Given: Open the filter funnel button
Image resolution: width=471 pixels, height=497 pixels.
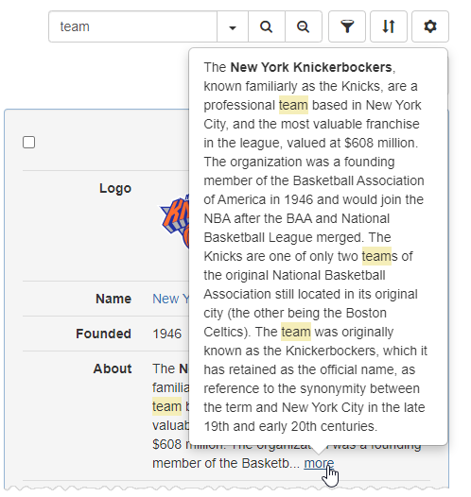Looking at the screenshot, I should pyautogui.click(x=347, y=26).
